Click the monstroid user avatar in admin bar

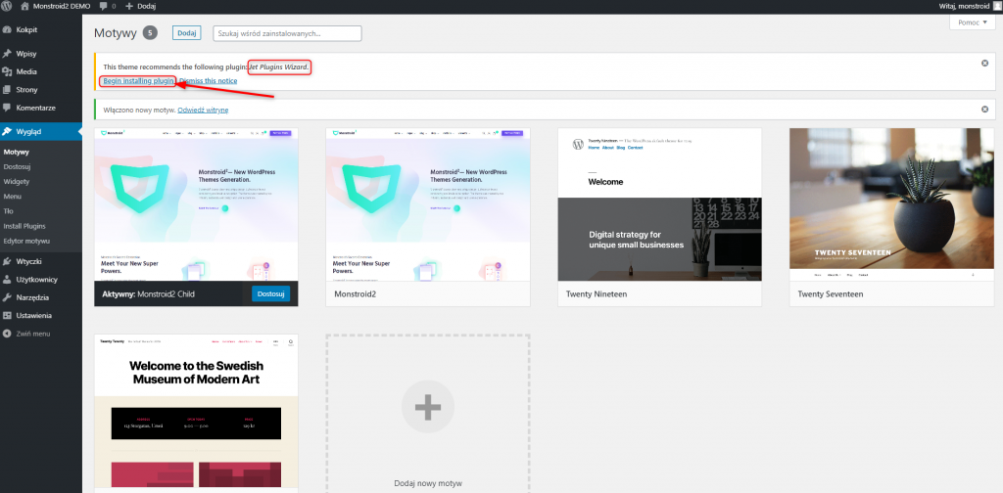(997, 6)
